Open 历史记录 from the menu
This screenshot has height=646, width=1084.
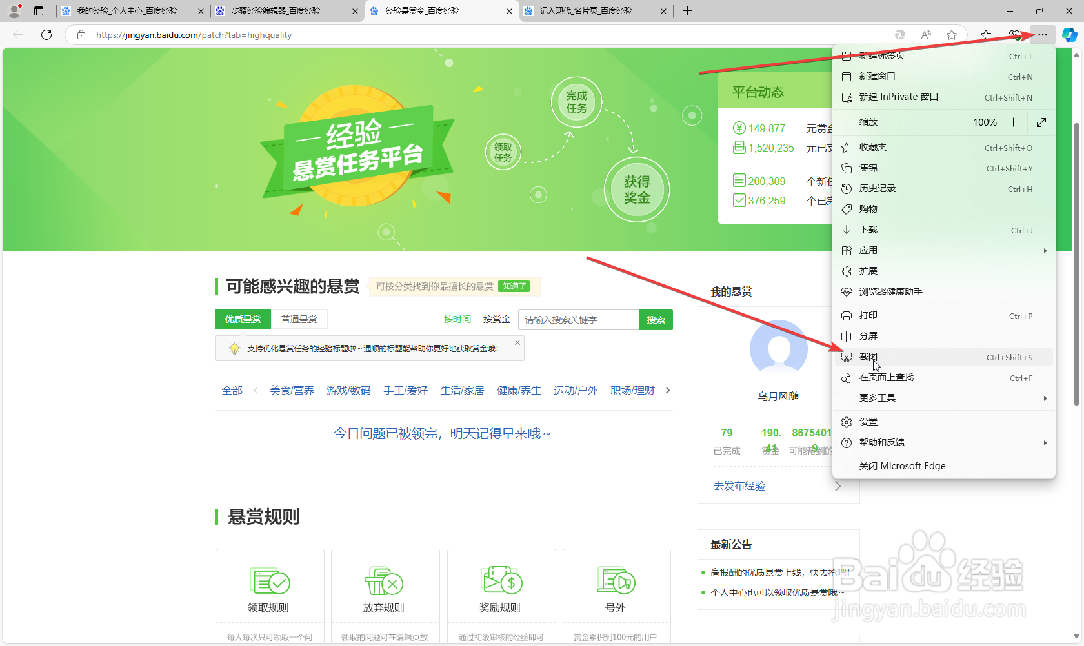pos(944,189)
